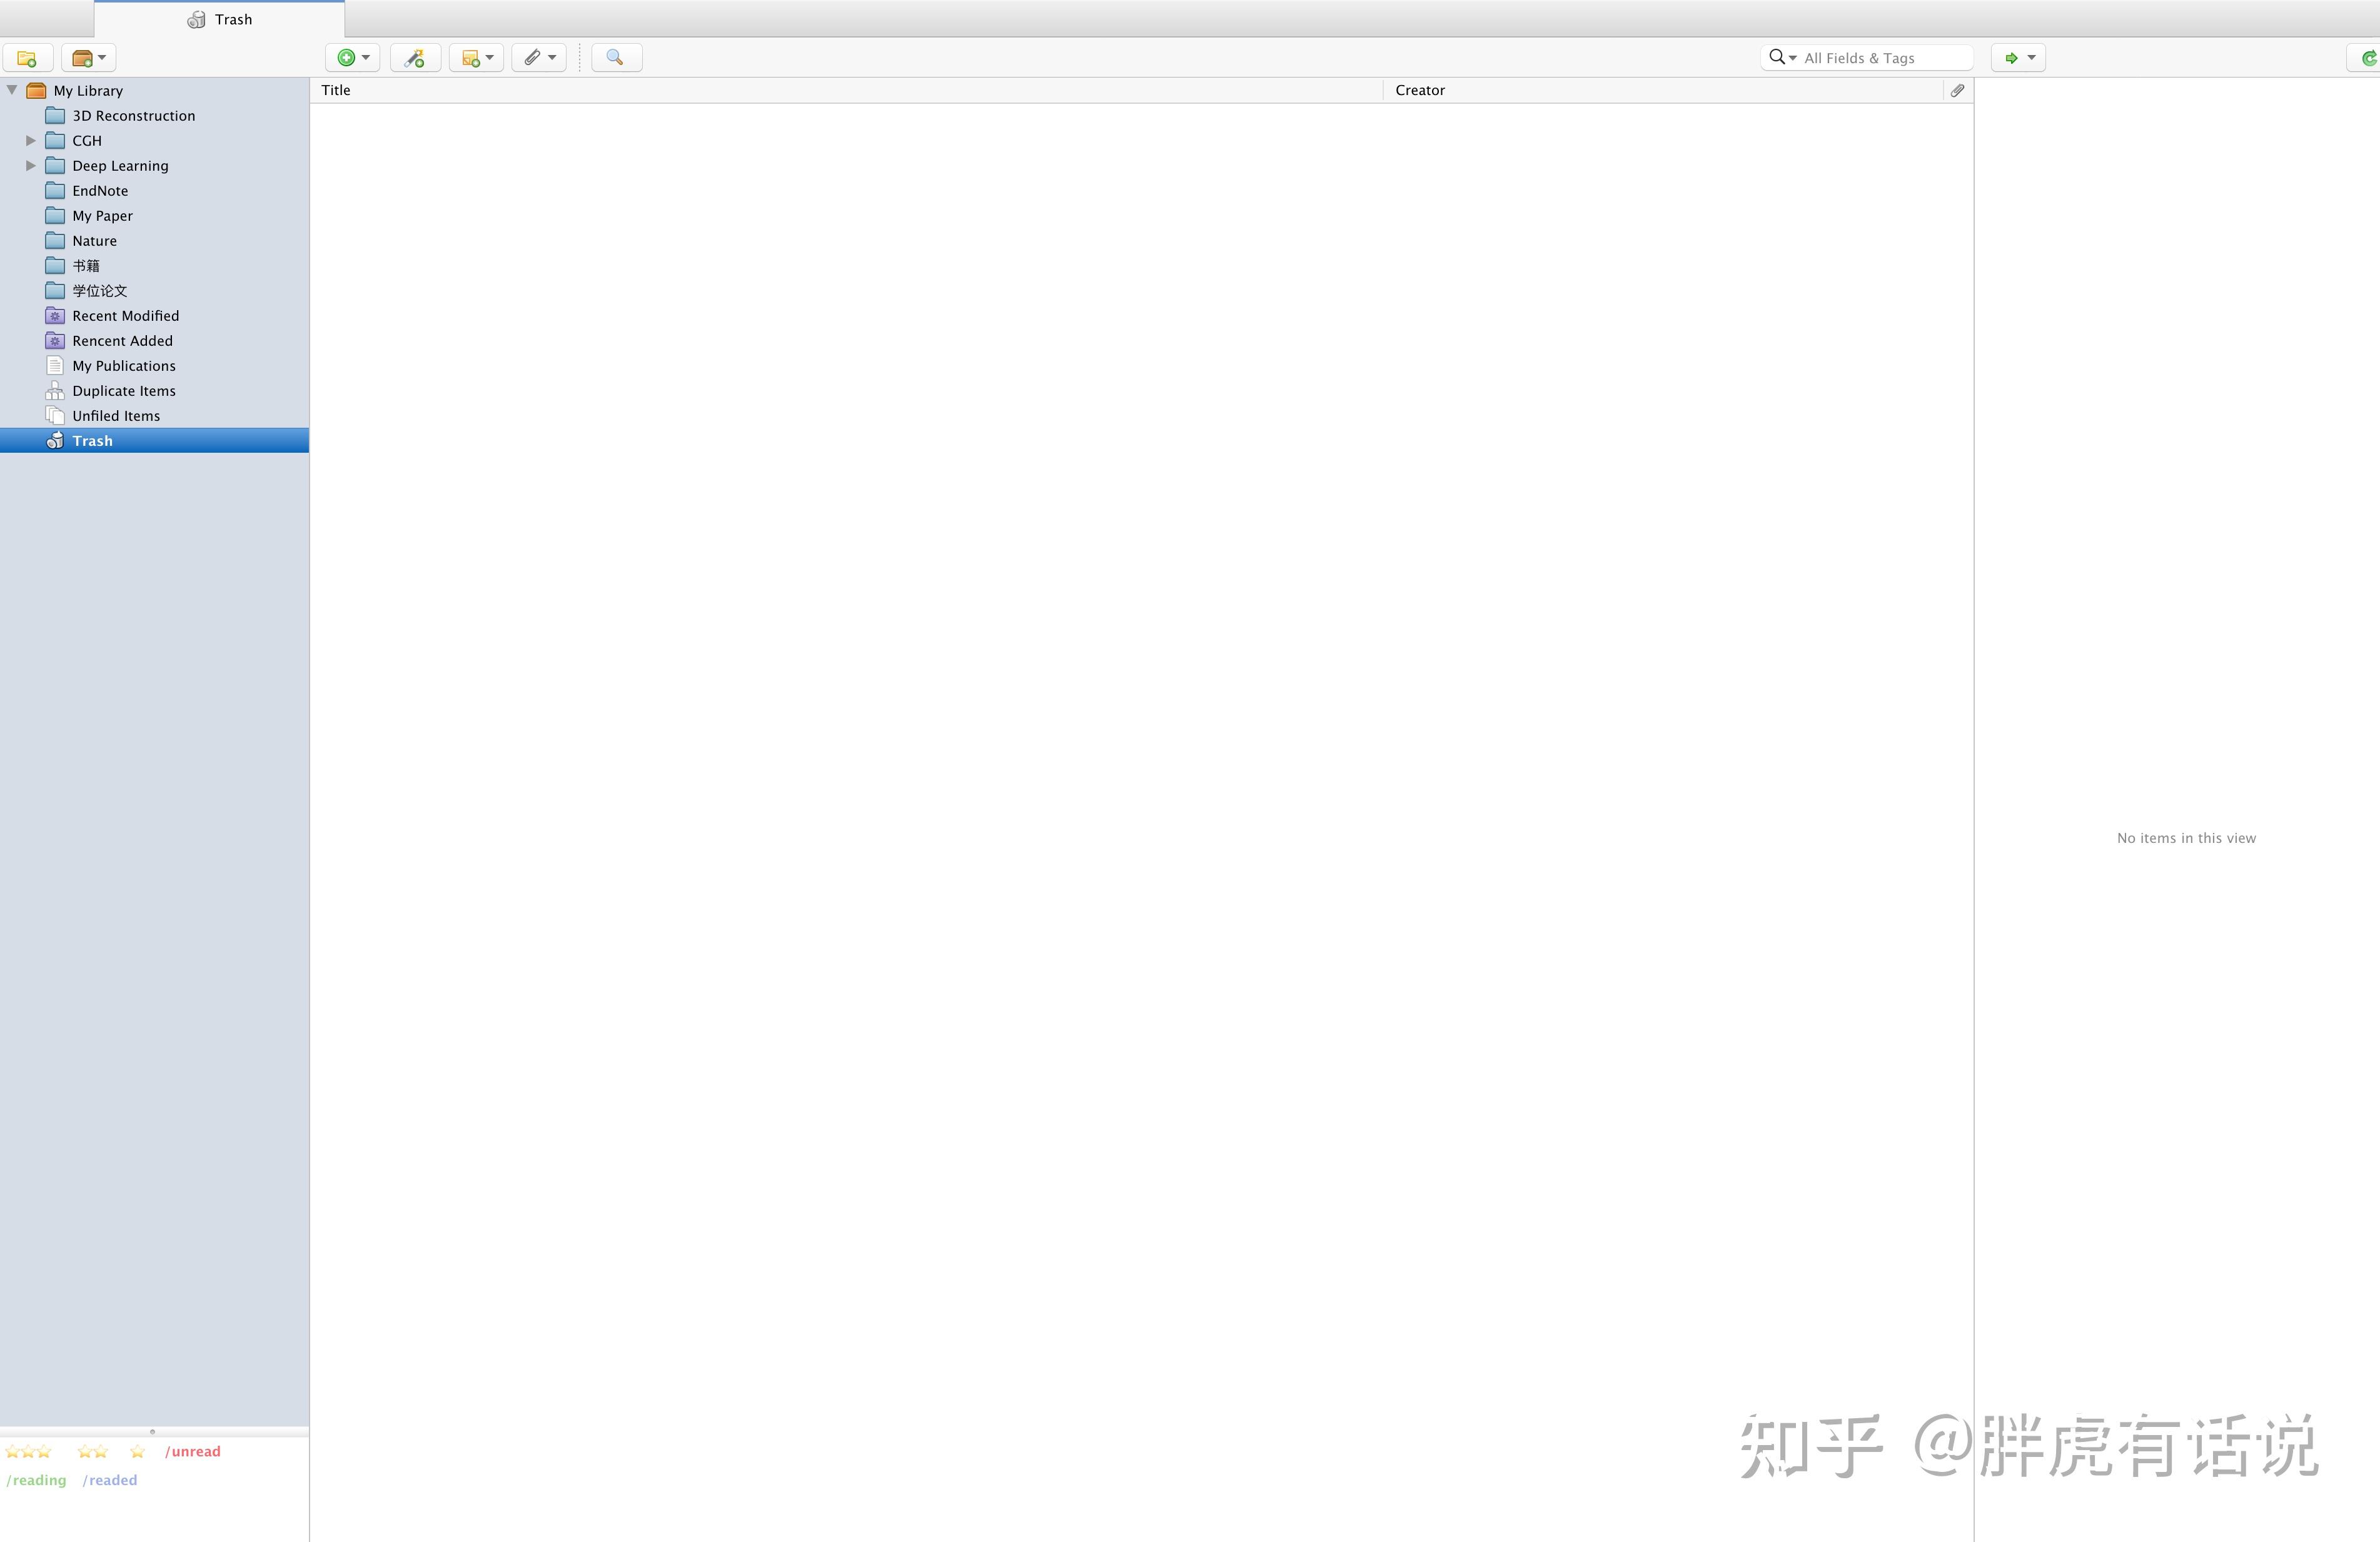Collapse My Library in the sidebar

(11, 89)
